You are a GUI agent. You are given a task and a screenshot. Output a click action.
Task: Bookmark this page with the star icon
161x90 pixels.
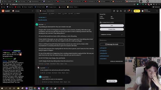(x=134, y=4)
